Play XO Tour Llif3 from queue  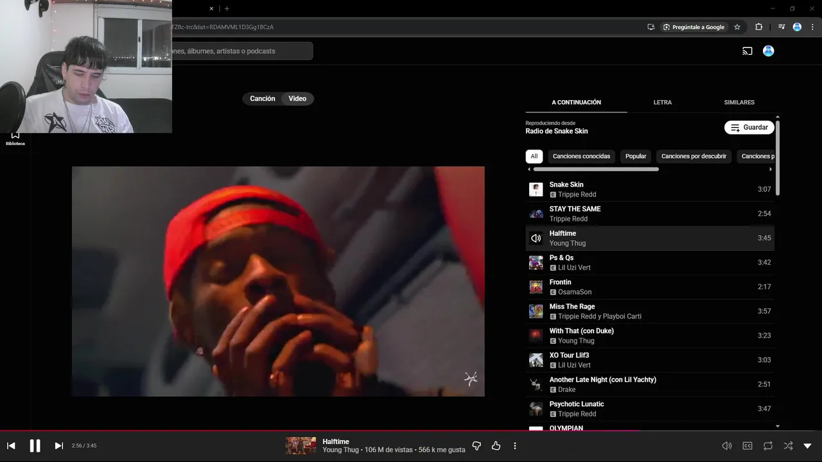click(x=650, y=360)
